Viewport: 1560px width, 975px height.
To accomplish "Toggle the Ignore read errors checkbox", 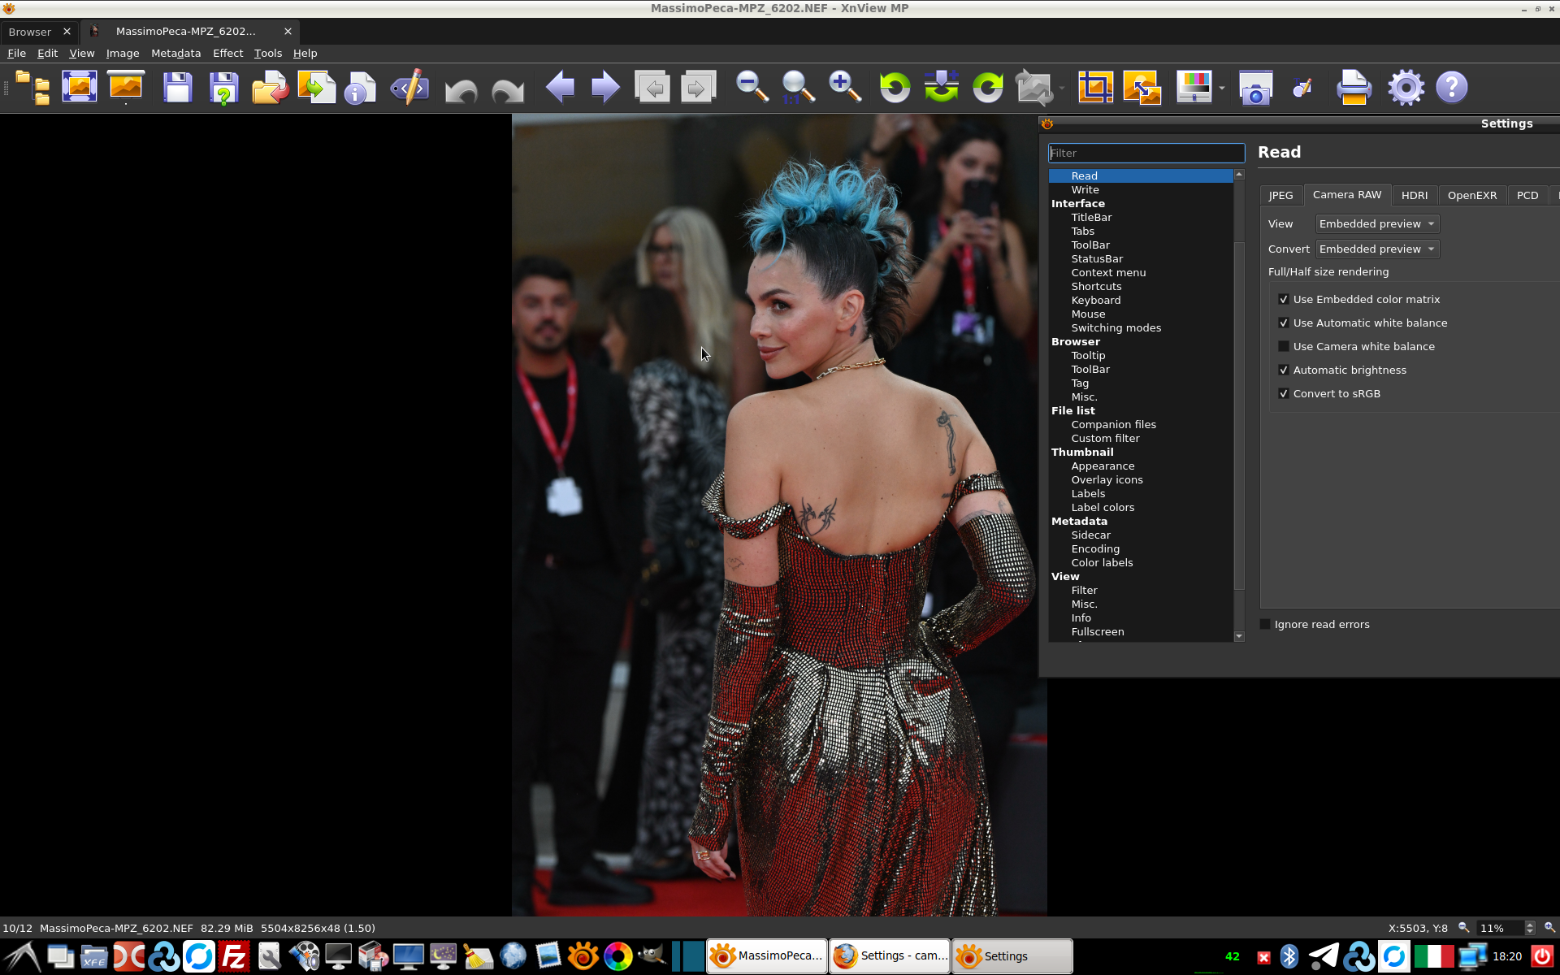I will (1265, 625).
